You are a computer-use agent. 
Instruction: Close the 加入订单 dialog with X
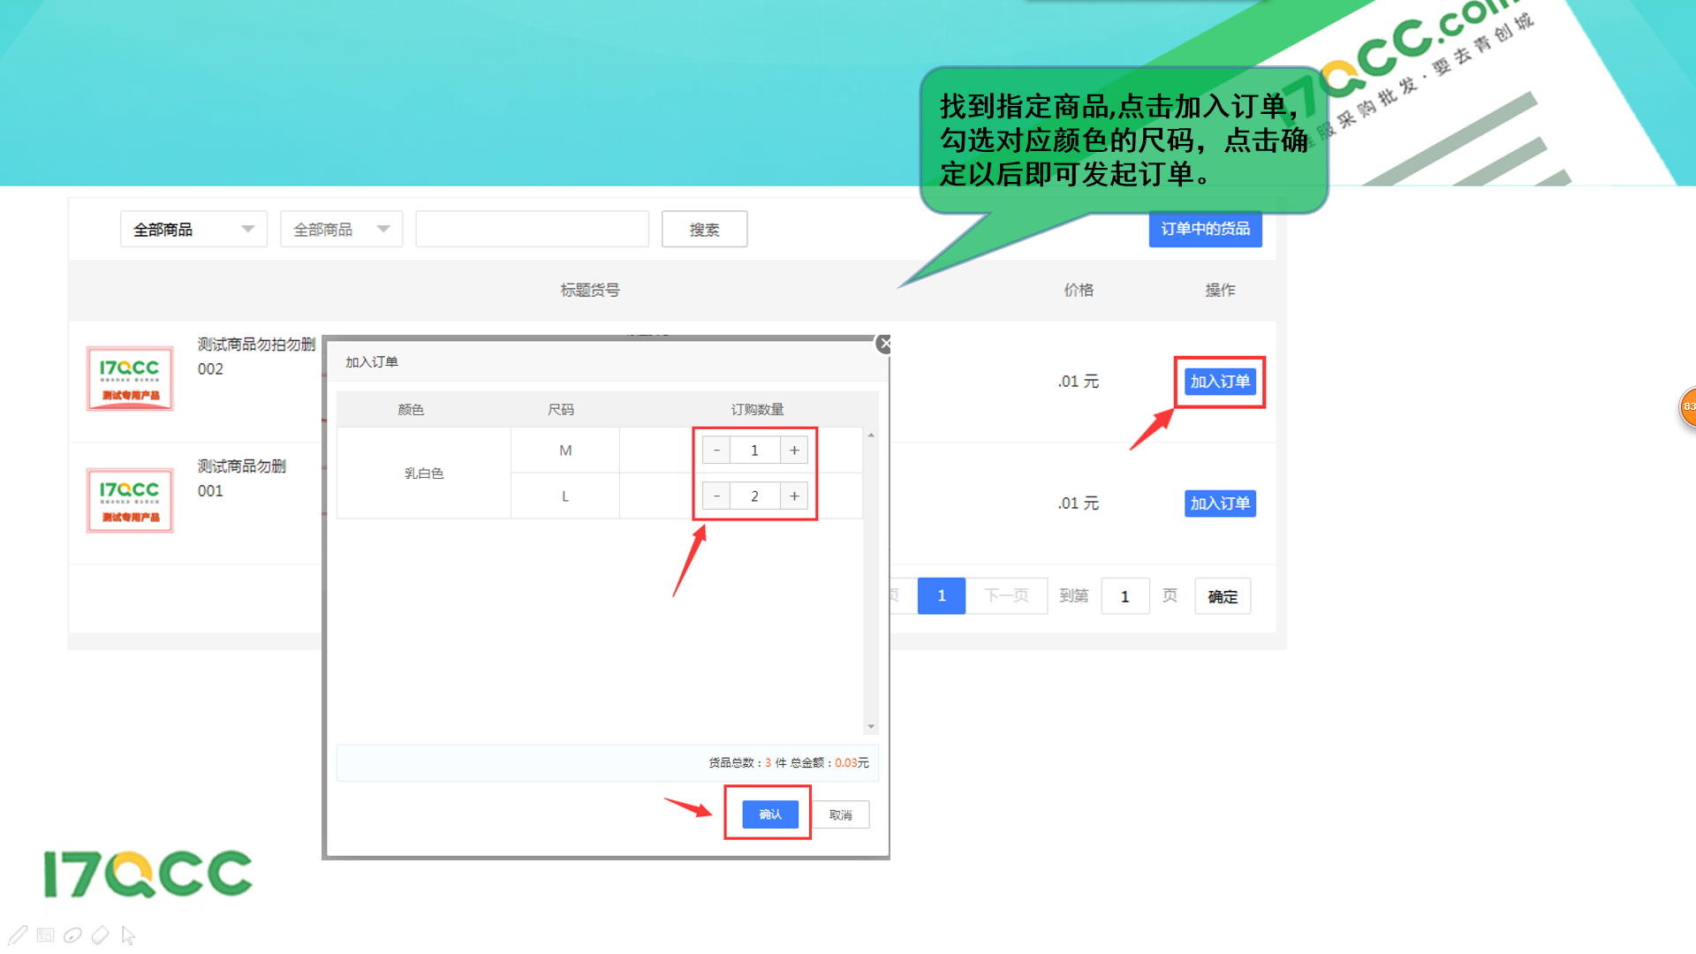coord(884,344)
